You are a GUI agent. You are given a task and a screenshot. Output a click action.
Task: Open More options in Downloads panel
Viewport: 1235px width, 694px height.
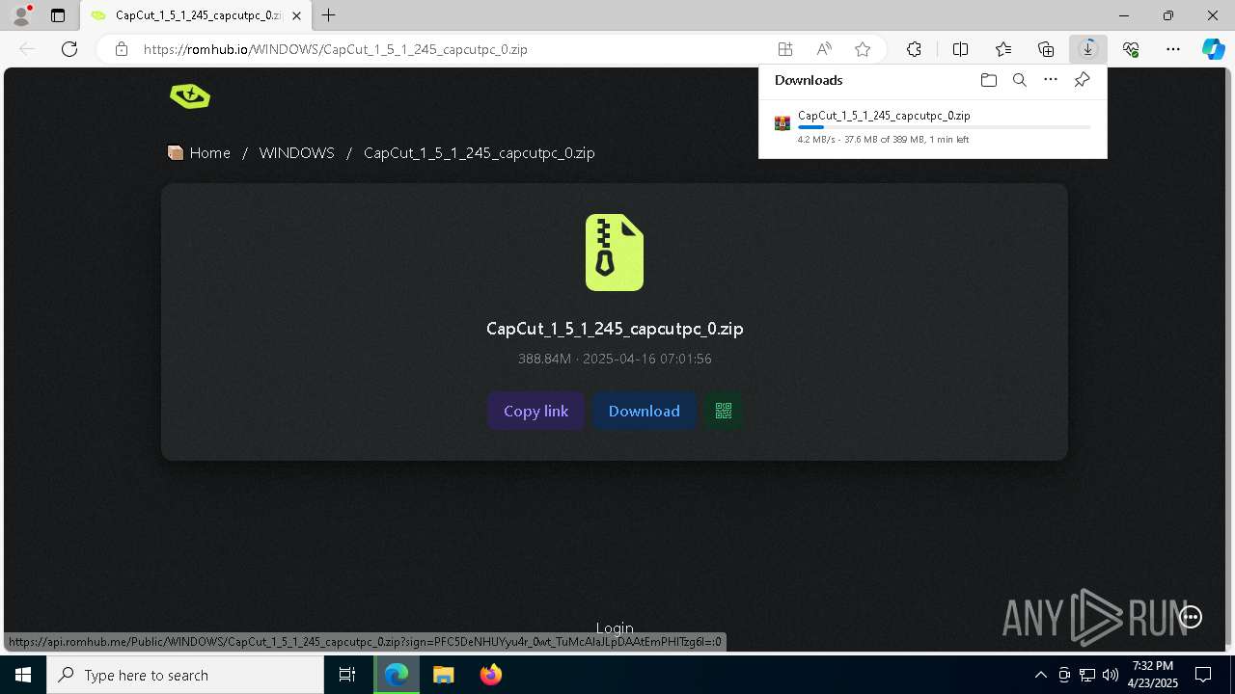tap(1051, 80)
